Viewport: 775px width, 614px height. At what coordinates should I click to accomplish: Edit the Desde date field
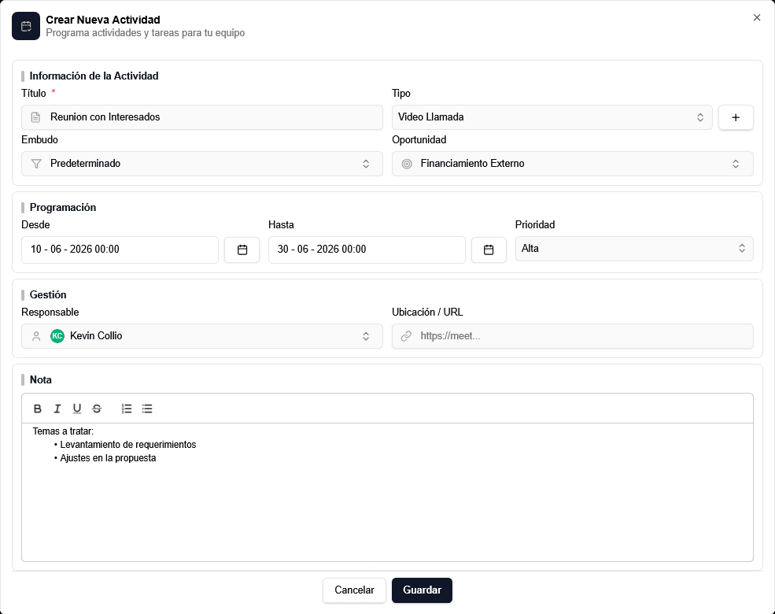click(120, 250)
